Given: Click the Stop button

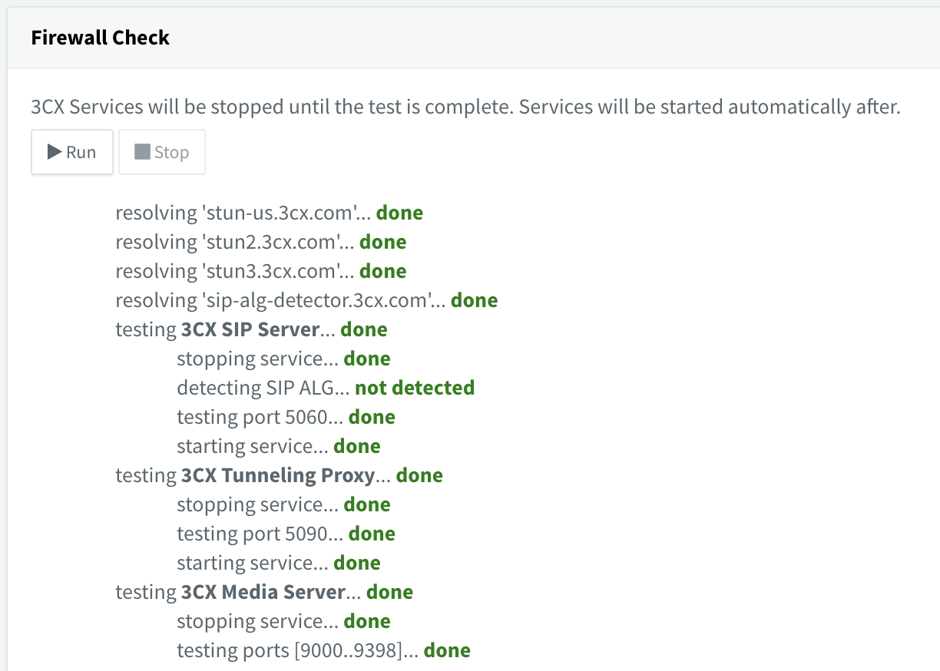Looking at the screenshot, I should click(162, 152).
